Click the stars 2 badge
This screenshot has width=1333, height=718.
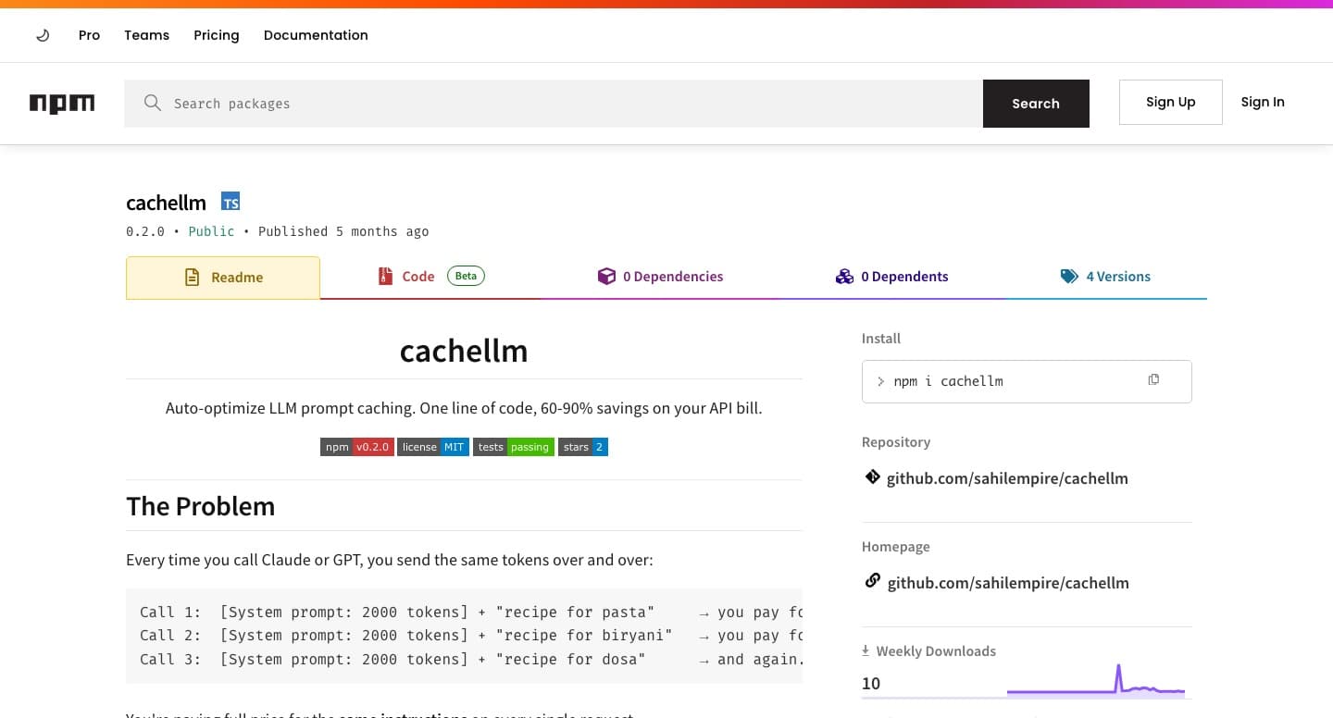click(583, 447)
